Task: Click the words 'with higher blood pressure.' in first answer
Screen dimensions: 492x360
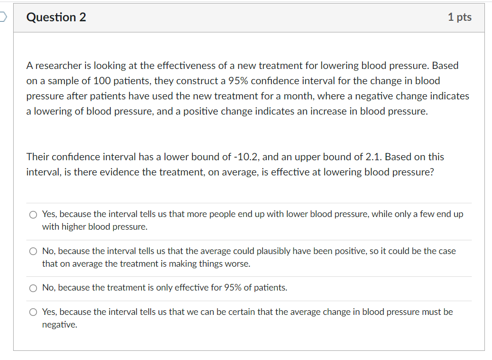Action: point(95,227)
